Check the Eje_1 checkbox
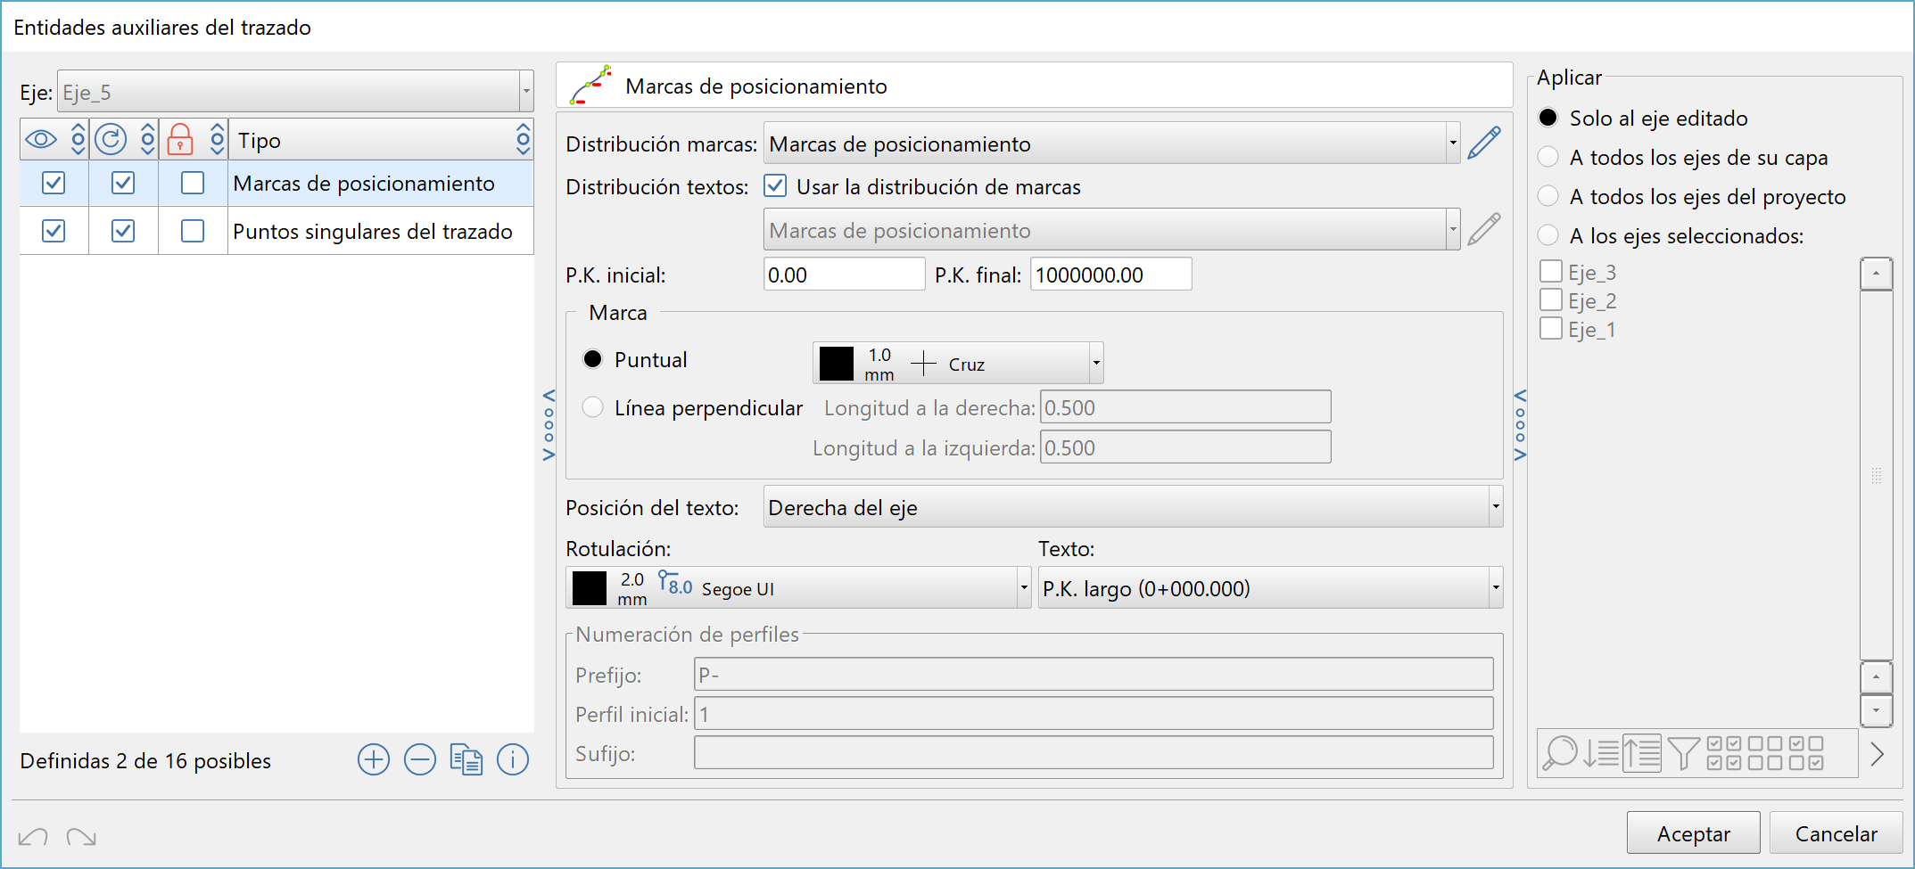The height and width of the screenshot is (869, 1915). tap(1551, 328)
